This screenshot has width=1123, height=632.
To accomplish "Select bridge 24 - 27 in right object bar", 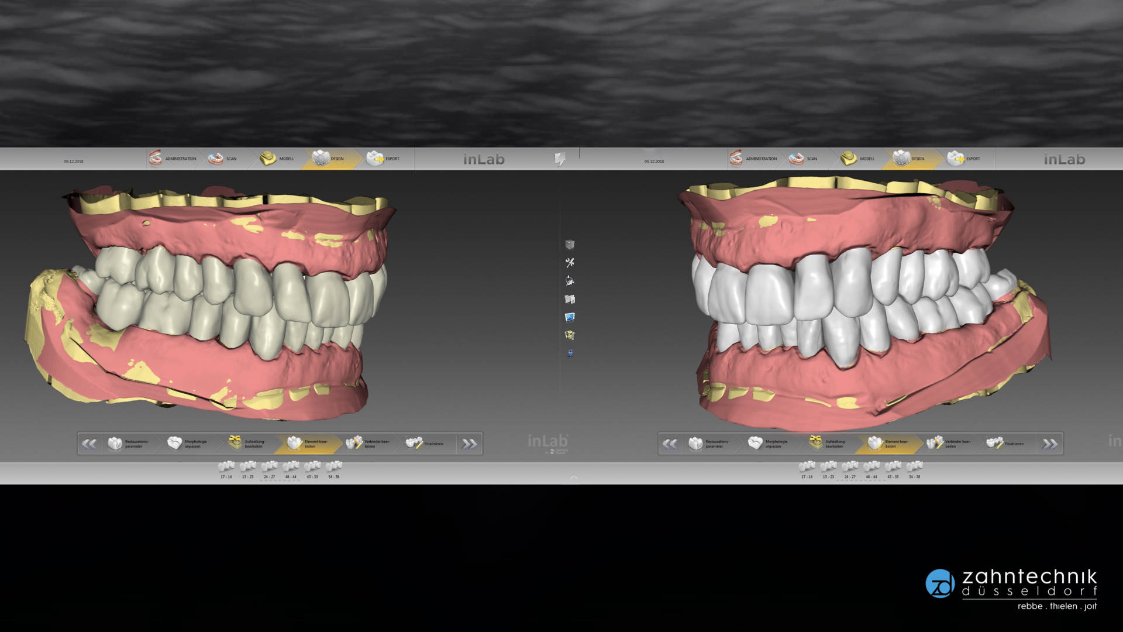I will [x=850, y=470].
